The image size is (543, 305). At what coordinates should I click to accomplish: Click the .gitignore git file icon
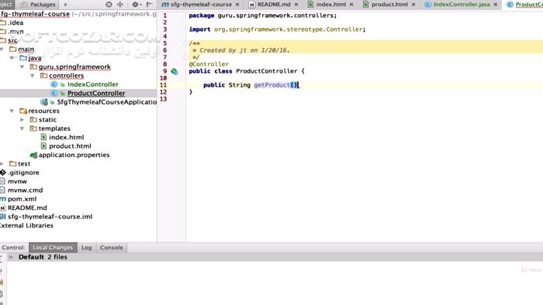(3, 173)
